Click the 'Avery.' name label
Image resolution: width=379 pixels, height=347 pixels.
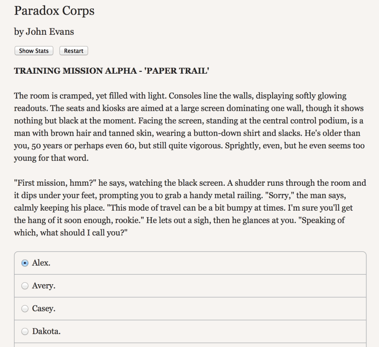pyautogui.click(x=44, y=286)
